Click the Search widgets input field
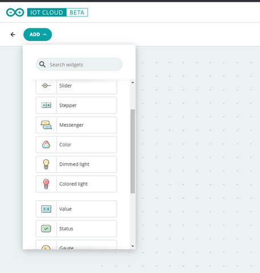The width and height of the screenshot is (260, 273). (x=79, y=64)
